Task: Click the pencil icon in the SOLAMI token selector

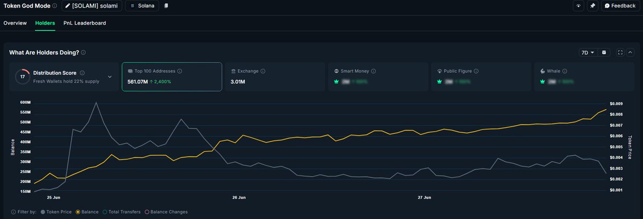Action: pyautogui.click(x=68, y=6)
